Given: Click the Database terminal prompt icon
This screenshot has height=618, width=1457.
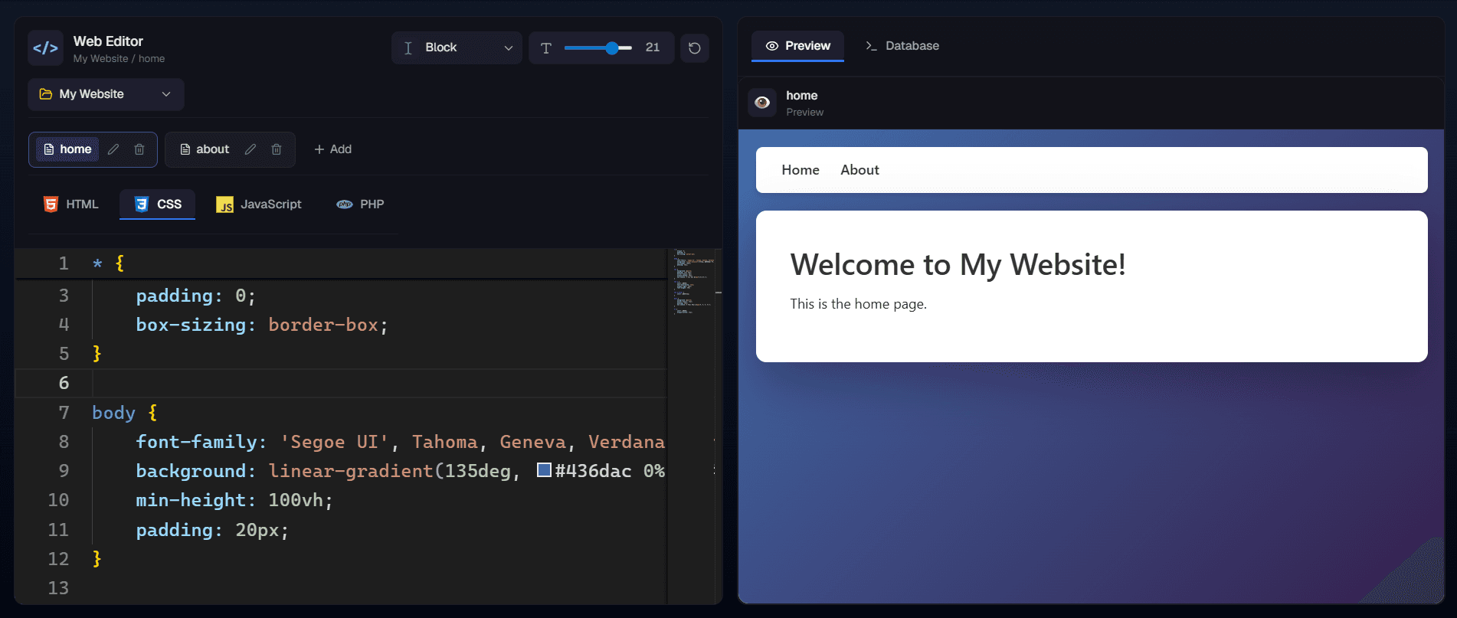Looking at the screenshot, I should (x=872, y=46).
